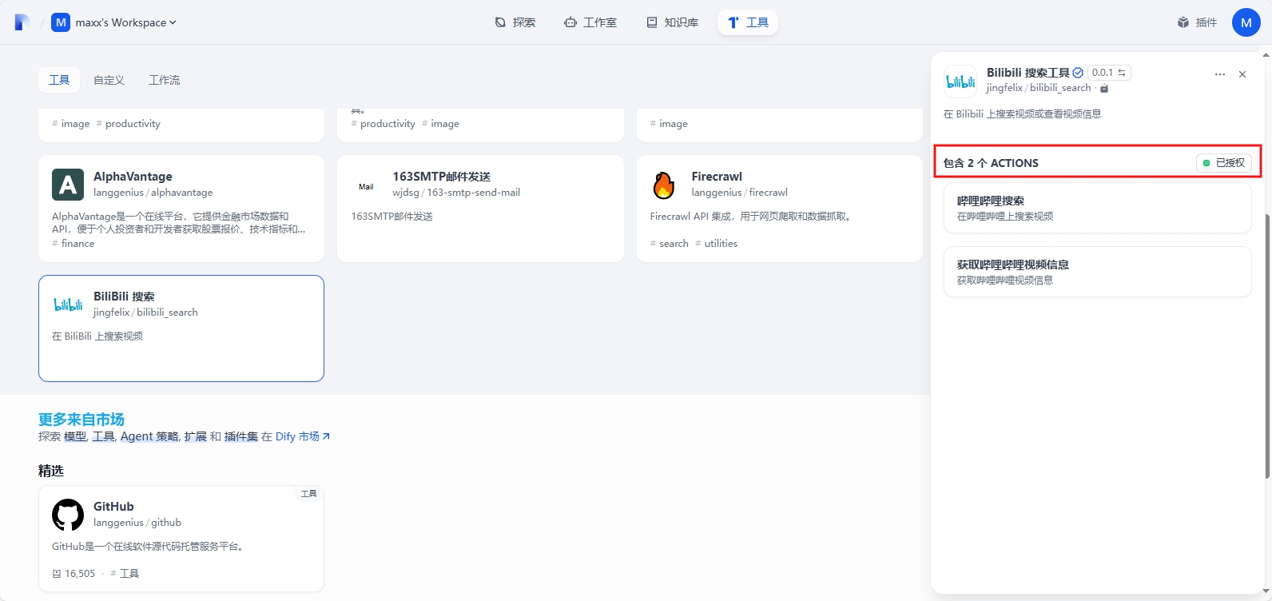1272x601 pixels.
Task: Click the Agent 策略 marketplace link
Action: click(149, 436)
